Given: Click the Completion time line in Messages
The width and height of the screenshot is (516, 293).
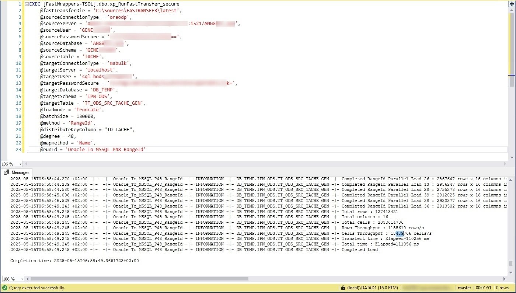Looking at the screenshot, I should [x=74, y=261].
